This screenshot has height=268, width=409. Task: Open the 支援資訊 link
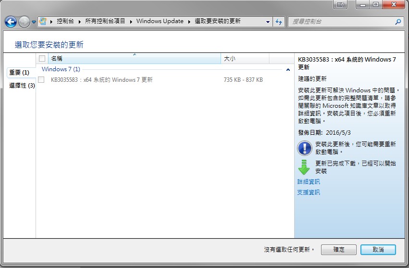[309, 192]
